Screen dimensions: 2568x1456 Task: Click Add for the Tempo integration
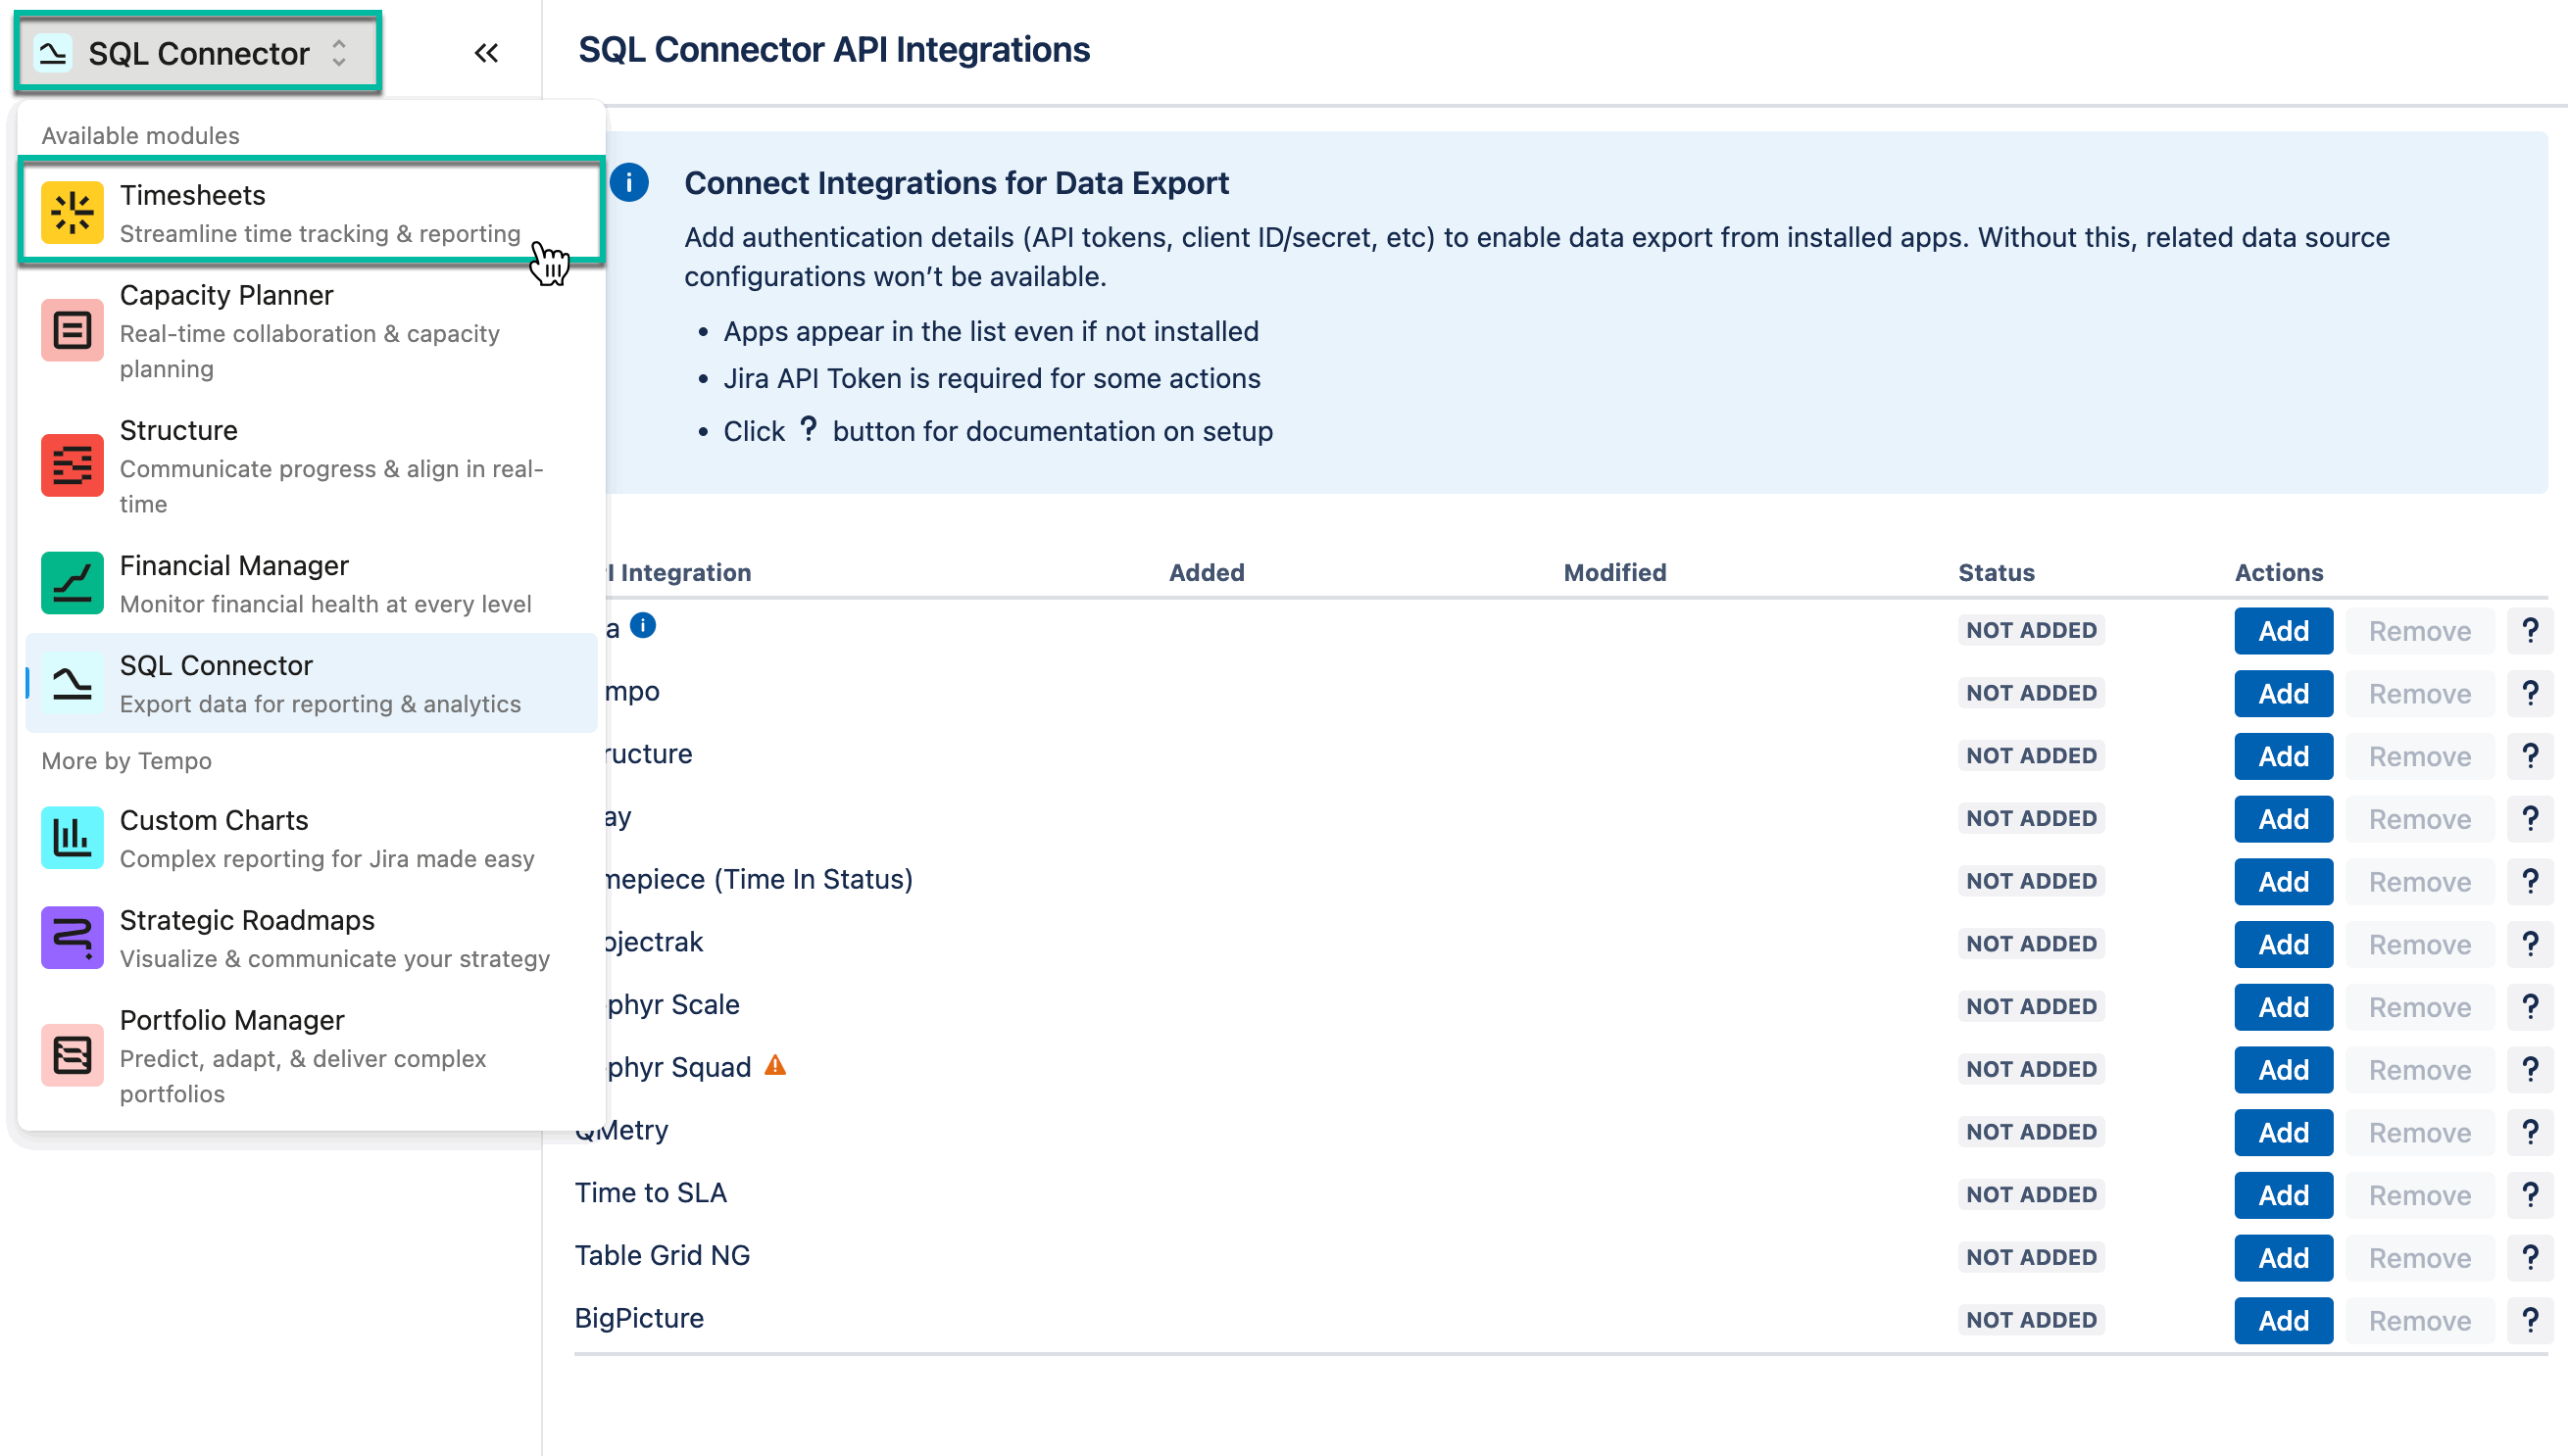click(2283, 693)
